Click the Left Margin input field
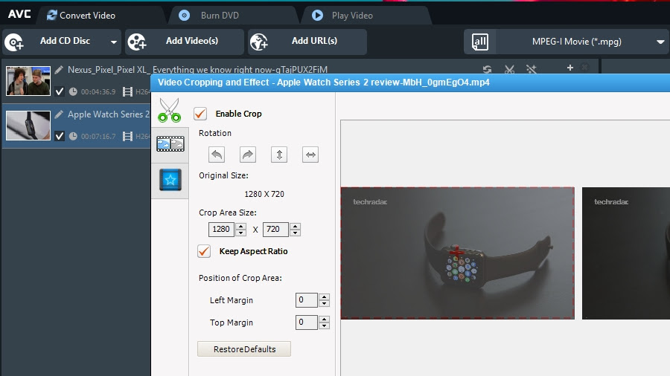Image resolution: width=670 pixels, height=376 pixels. [307, 300]
